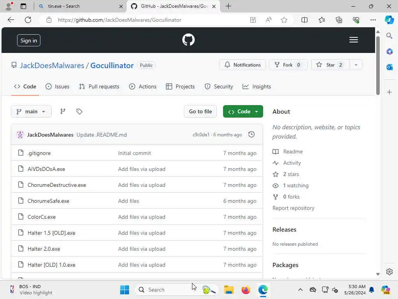This screenshot has width=398, height=299.
Task: Expand the Star lists dropdown arrow
Action: click(356, 65)
